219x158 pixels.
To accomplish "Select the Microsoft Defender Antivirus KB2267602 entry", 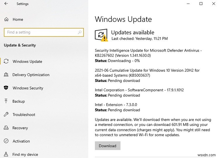I will pyautogui.click(x=148, y=53).
